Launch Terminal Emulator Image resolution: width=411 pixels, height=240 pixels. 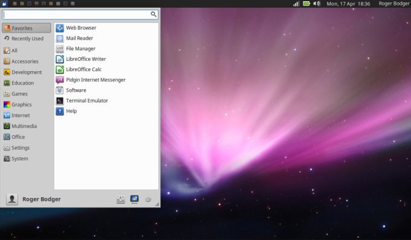[106, 101]
